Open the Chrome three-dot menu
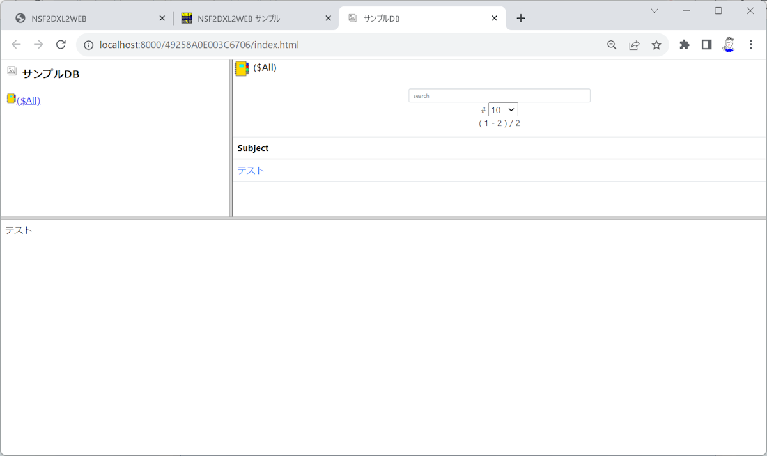The height and width of the screenshot is (456, 767). 751,45
